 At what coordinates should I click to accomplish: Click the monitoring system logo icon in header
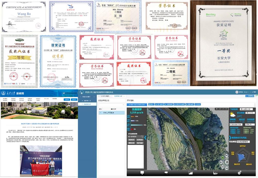(x=81, y=92)
